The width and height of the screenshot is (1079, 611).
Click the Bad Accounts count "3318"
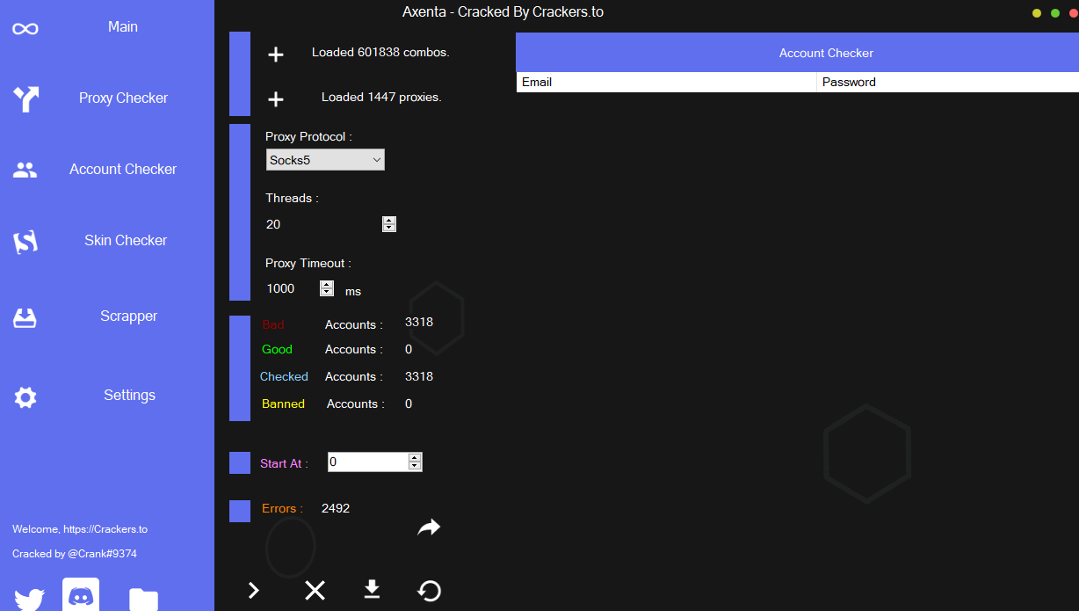pyautogui.click(x=419, y=322)
